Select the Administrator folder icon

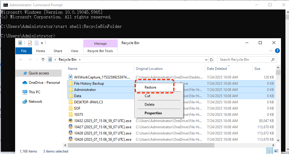pos(71,90)
